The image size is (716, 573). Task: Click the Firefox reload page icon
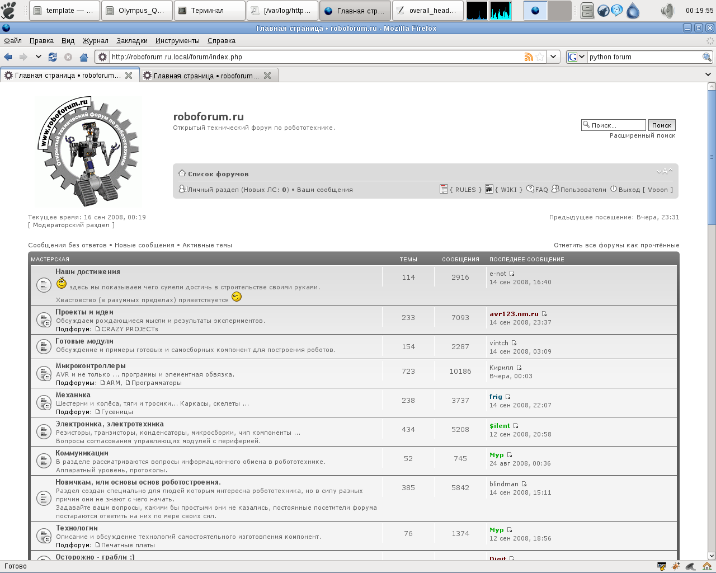tap(53, 57)
